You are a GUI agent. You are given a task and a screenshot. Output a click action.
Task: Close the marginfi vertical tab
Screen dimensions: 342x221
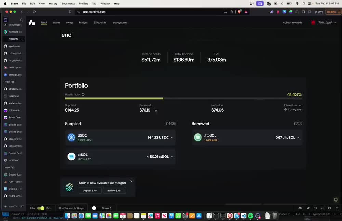21,39
